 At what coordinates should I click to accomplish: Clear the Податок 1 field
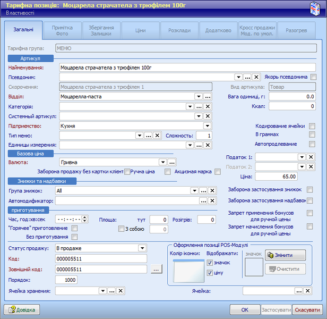point(311,157)
